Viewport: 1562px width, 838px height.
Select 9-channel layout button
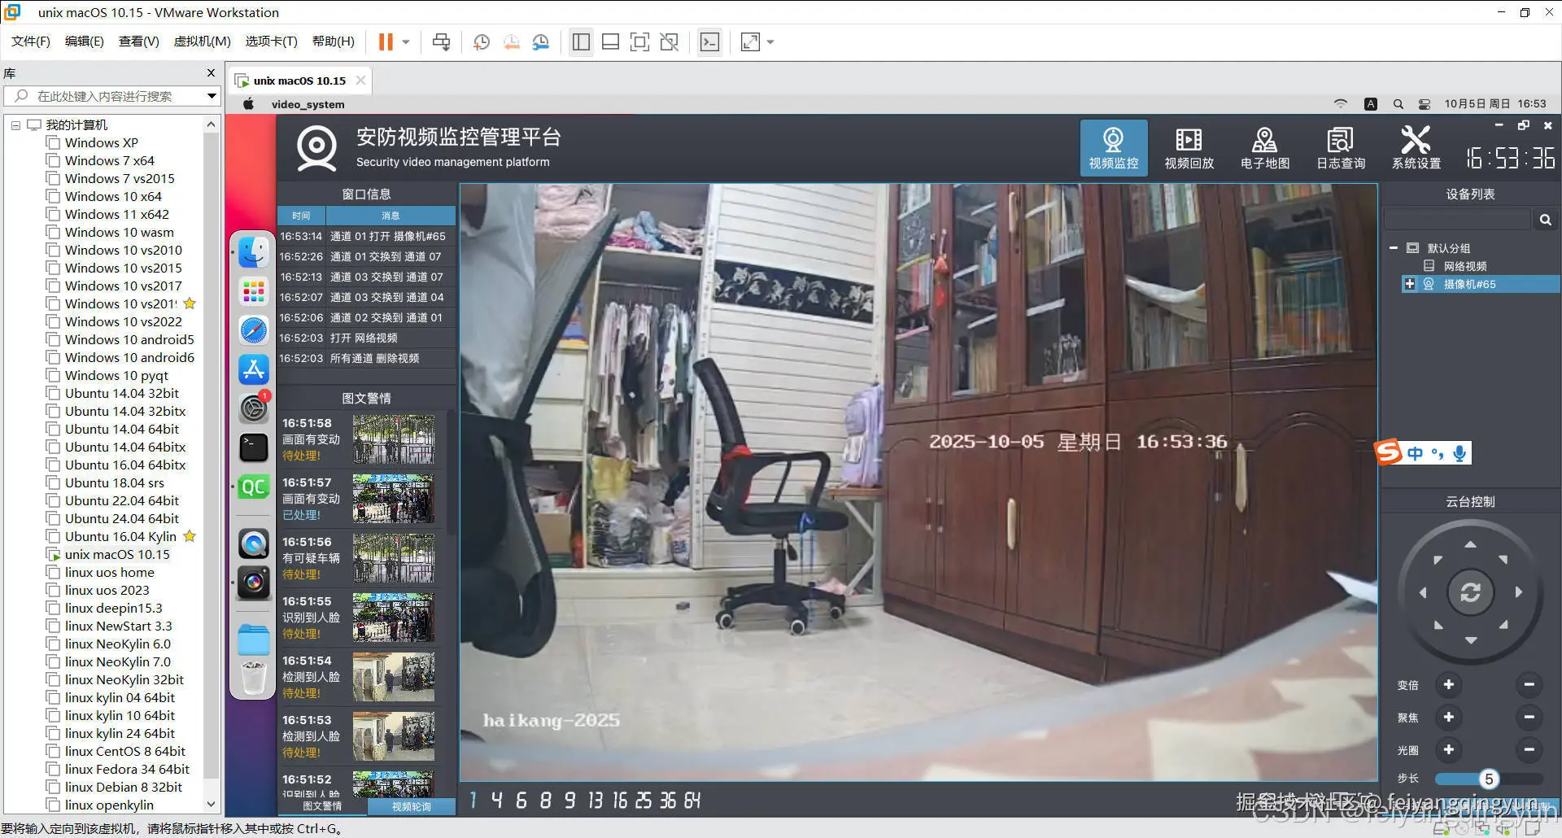point(569,801)
